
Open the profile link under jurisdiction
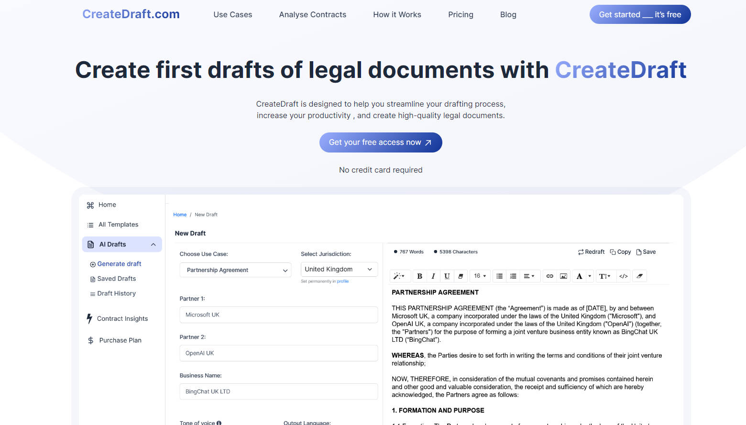(343, 281)
